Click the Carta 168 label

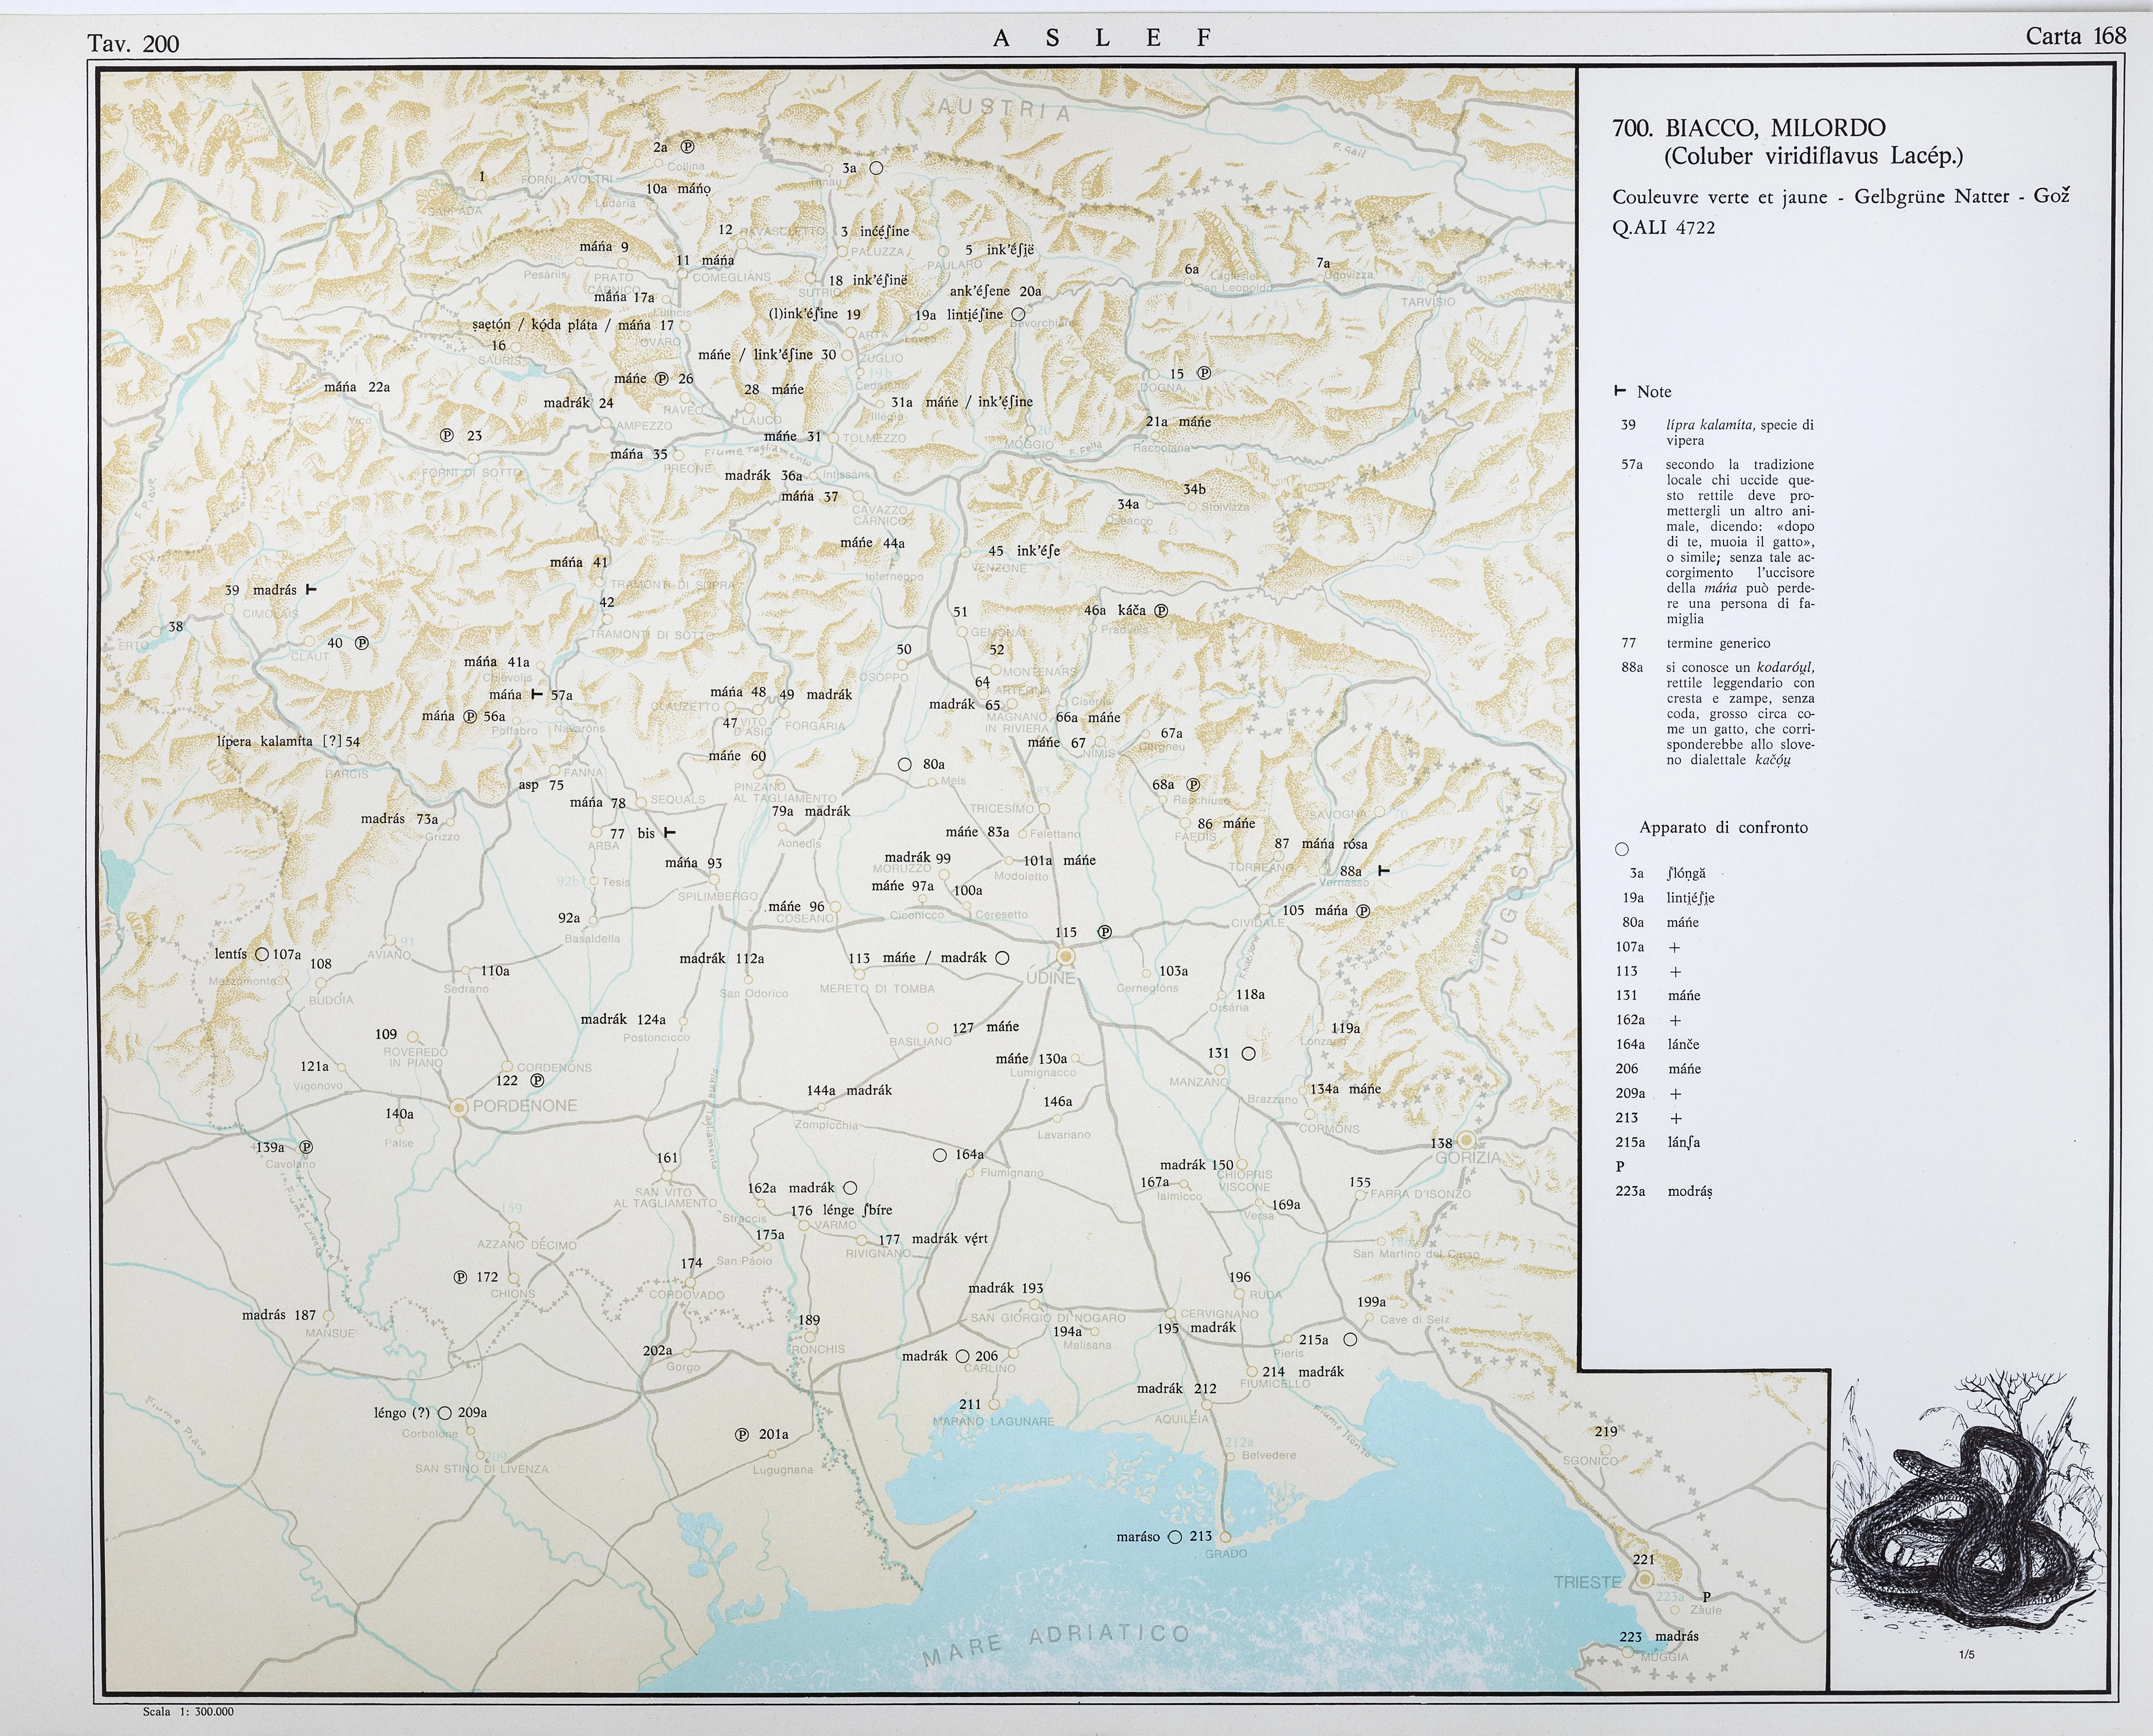(x=2075, y=36)
